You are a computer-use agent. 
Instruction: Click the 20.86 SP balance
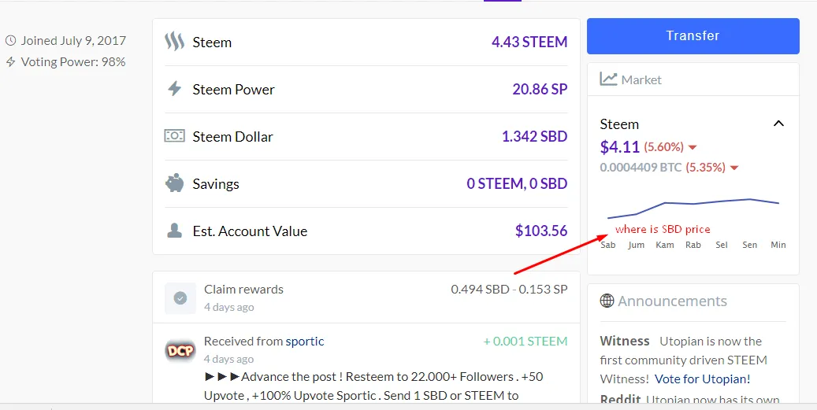tap(540, 89)
